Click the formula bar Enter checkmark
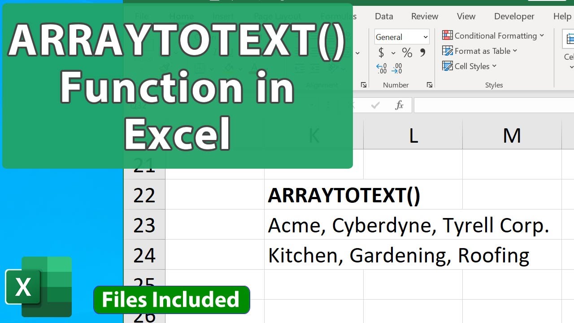 pyautogui.click(x=375, y=105)
